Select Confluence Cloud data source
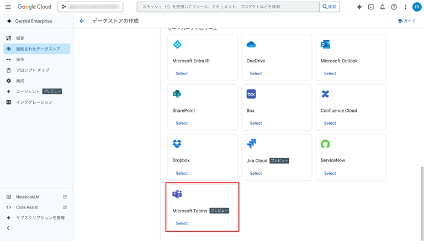This screenshot has width=424, height=241. [x=330, y=123]
